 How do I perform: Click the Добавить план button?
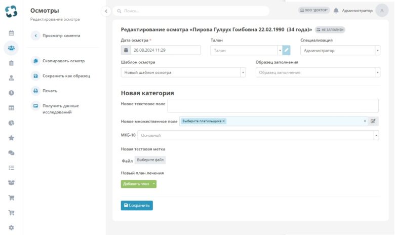(136, 184)
